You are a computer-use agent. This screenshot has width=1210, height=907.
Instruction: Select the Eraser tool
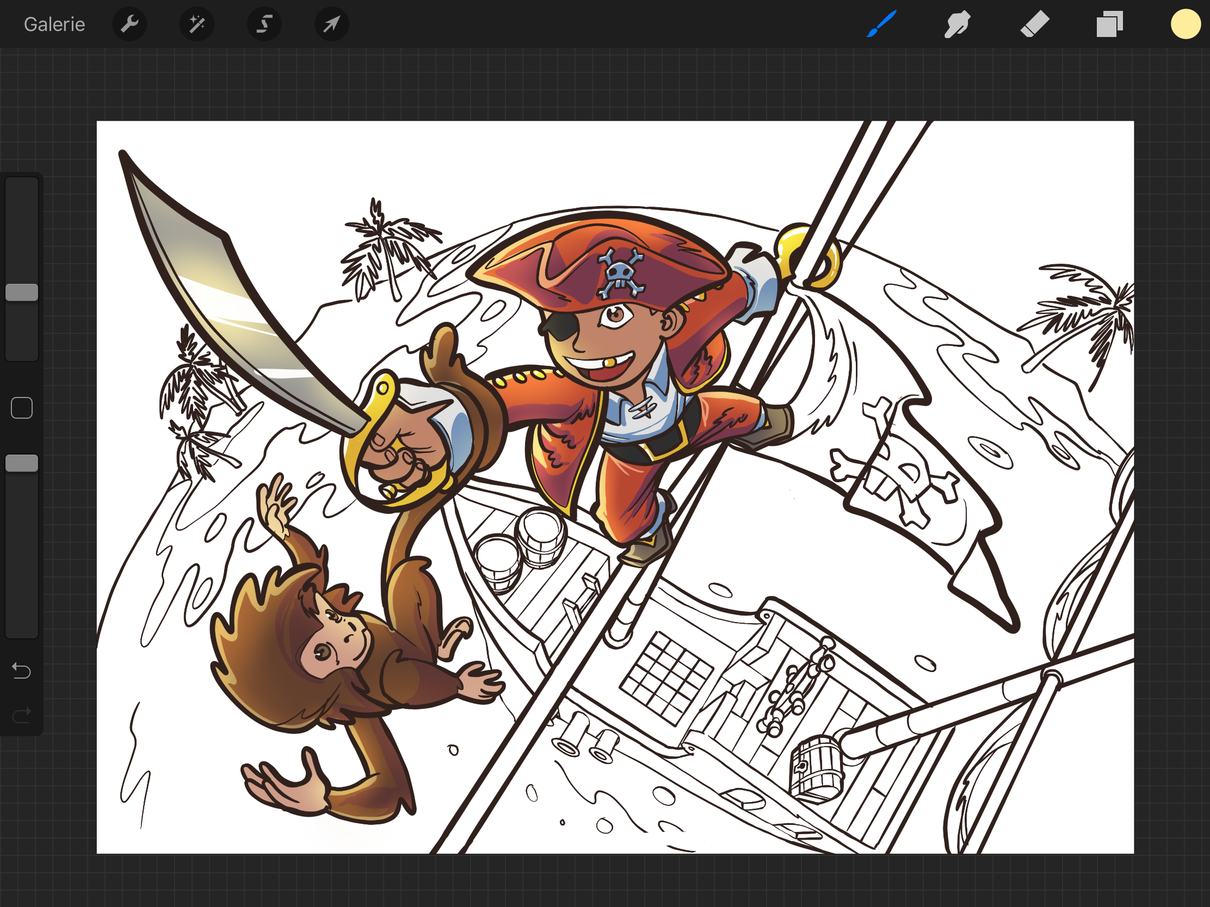point(1034,24)
